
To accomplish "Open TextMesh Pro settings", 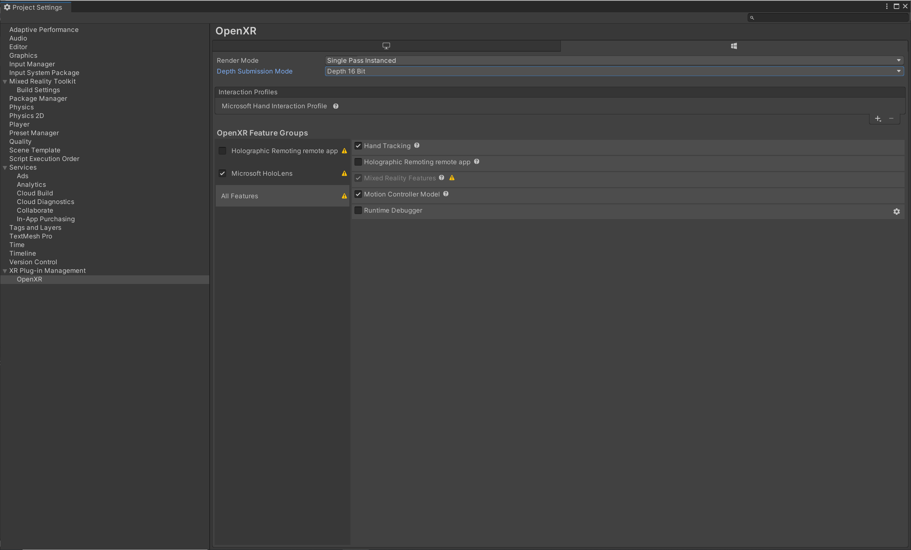I will [x=31, y=236].
